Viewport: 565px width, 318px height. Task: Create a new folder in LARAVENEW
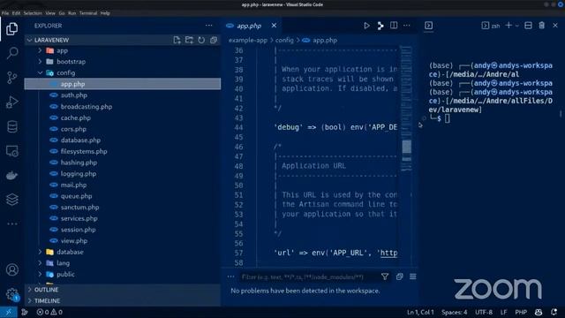[x=189, y=40]
